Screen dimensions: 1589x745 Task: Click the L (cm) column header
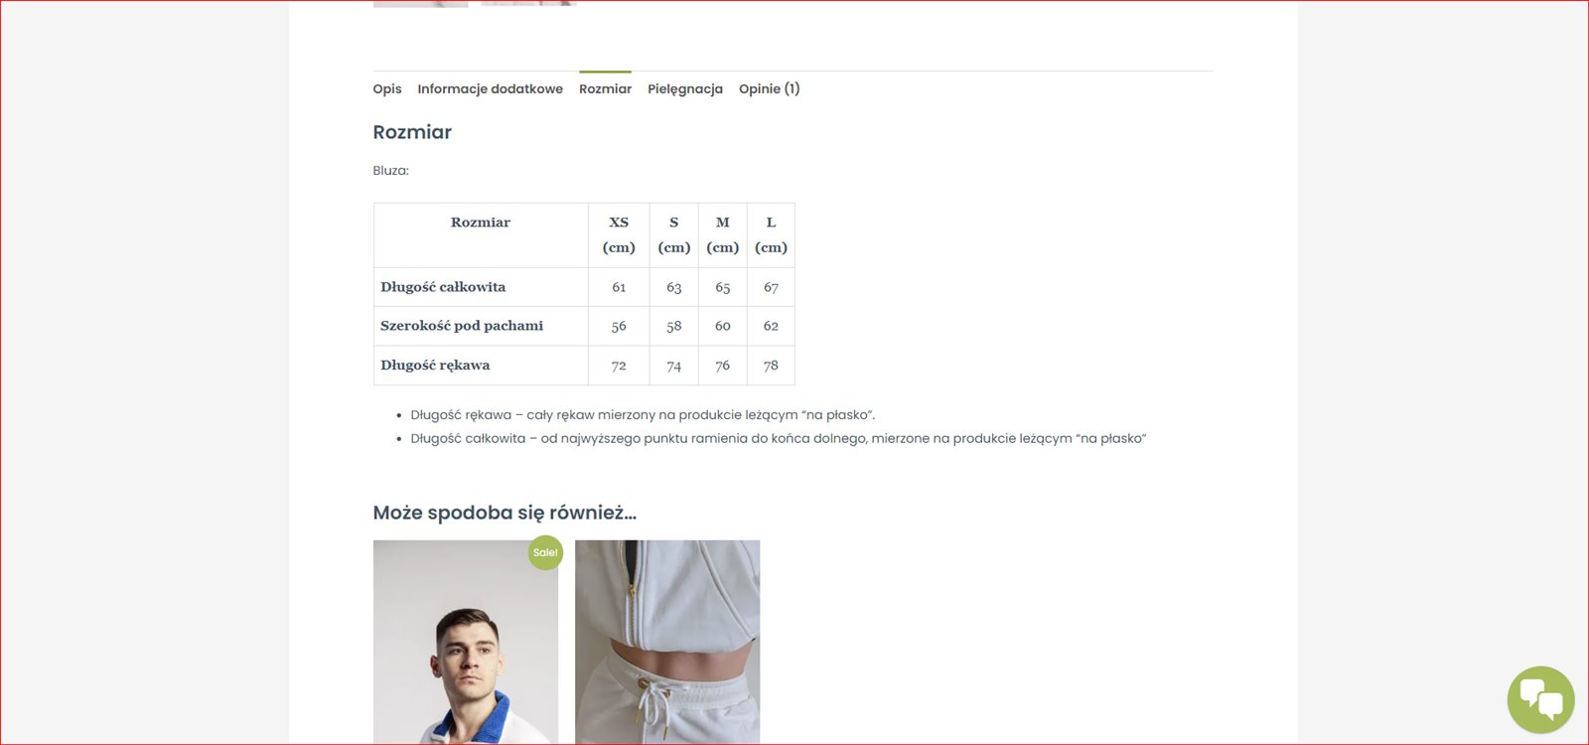771,235
